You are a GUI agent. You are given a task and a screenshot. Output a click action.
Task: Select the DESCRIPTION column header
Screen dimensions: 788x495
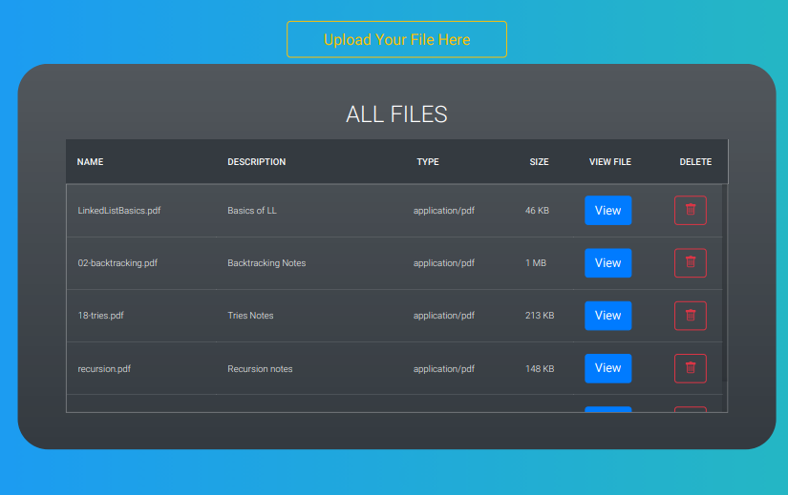256,161
